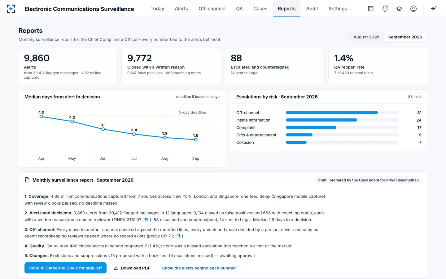
Task: Click the 'deadline 5 business days' label
Action: click(x=198, y=97)
